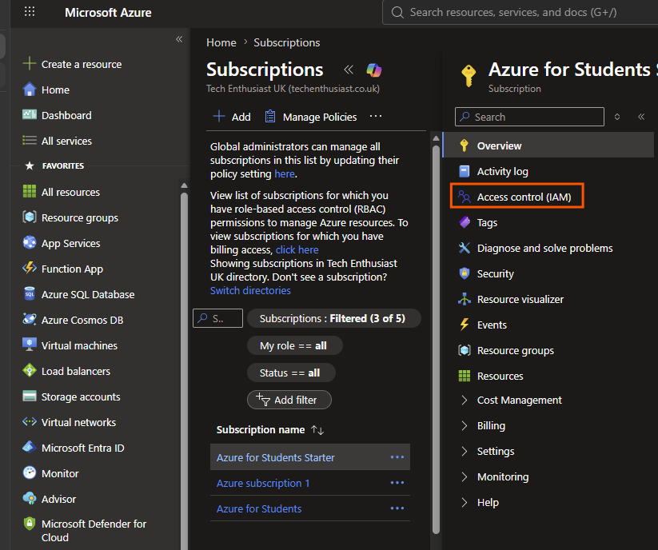Open the more options ellipsis in Subscriptions toolbar
658x550 pixels.
[x=376, y=116]
